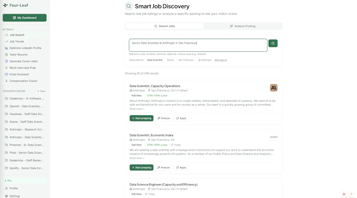Viewport: 357px width, 198px height.
Task: Open Job Trends in the sidebar
Action: click(25, 42)
